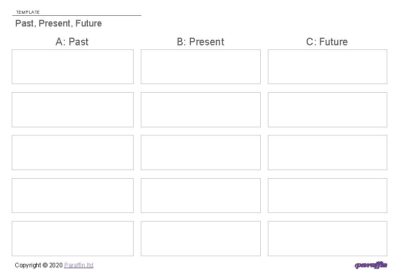Image resolution: width=398 pixels, height=275 pixels.
Task: Select the "C: Future" column heading
Action: [327, 42]
